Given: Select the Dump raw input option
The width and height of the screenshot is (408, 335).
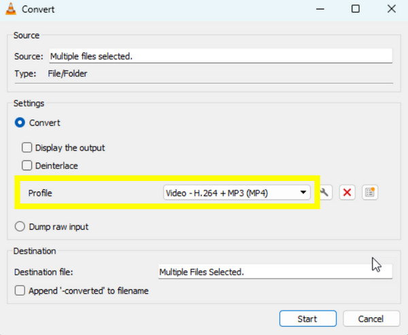Looking at the screenshot, I should click(20, 226).
